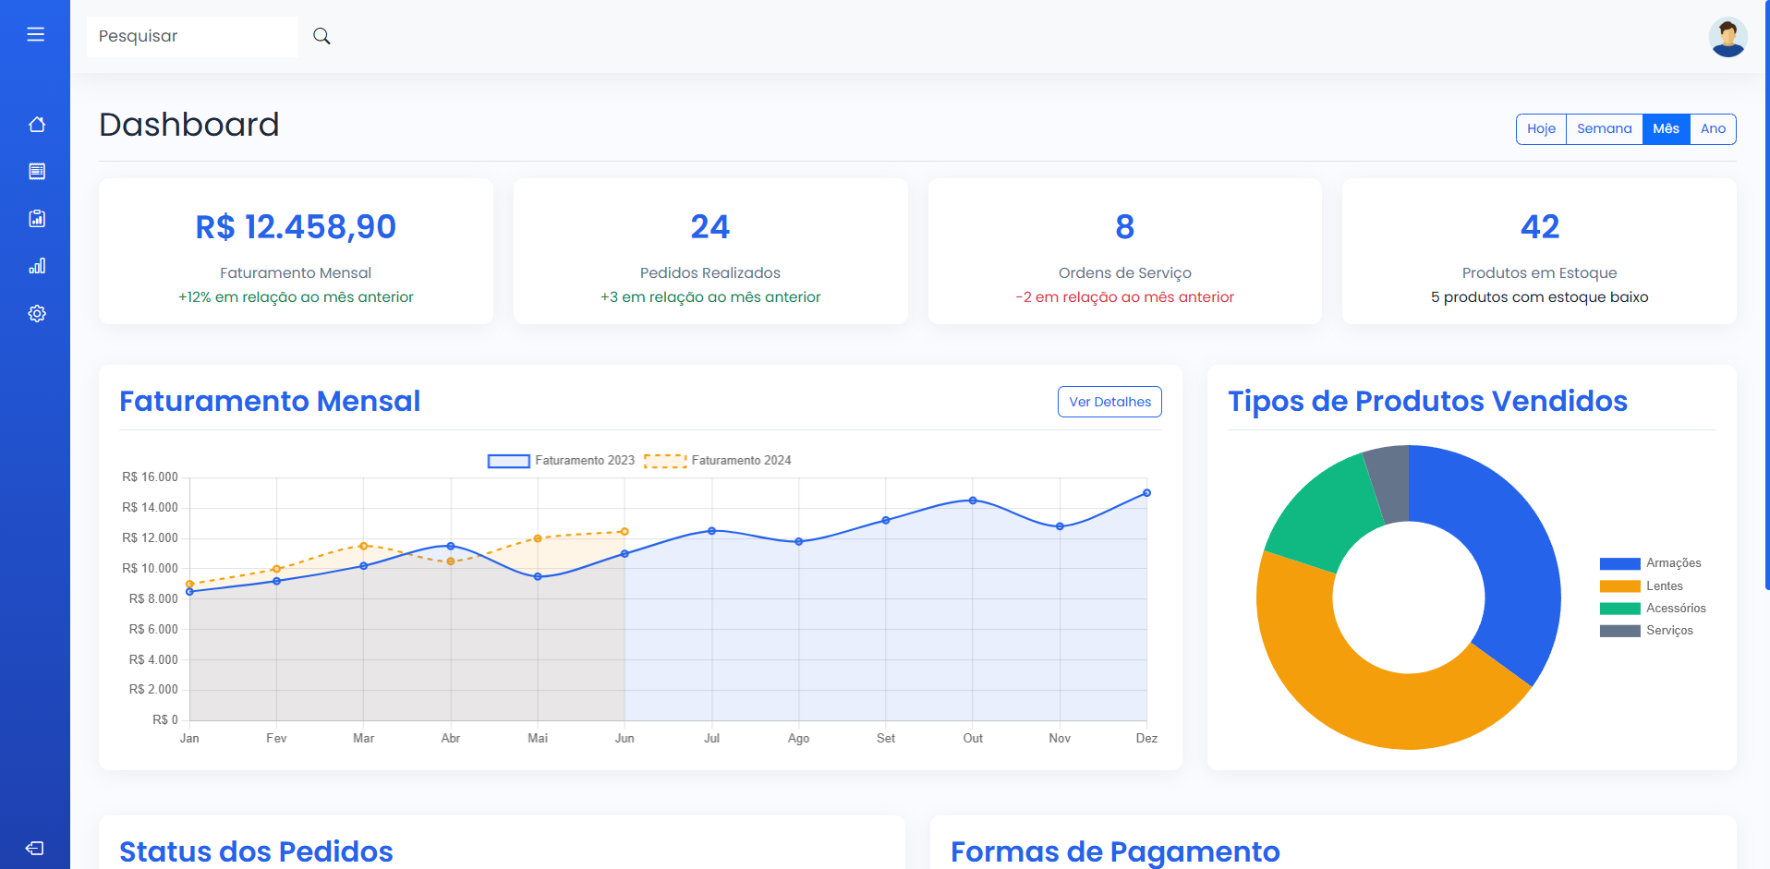Switch the period filter to Hoje

[1540, 128]
